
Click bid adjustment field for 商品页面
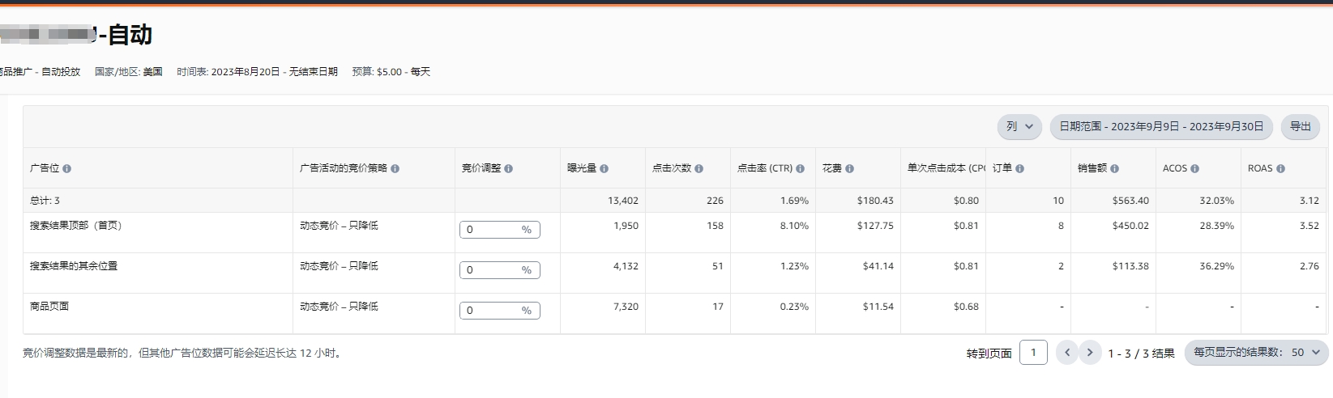500,311
